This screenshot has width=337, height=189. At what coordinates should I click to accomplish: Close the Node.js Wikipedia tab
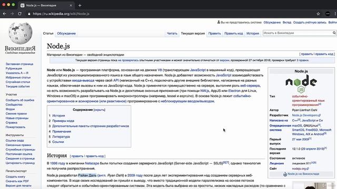[x=71, y=6]
